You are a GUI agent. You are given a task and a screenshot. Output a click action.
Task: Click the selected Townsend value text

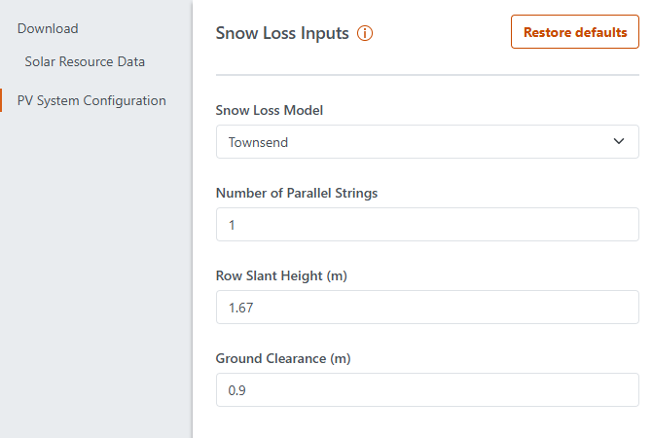[x=258, y=142]
